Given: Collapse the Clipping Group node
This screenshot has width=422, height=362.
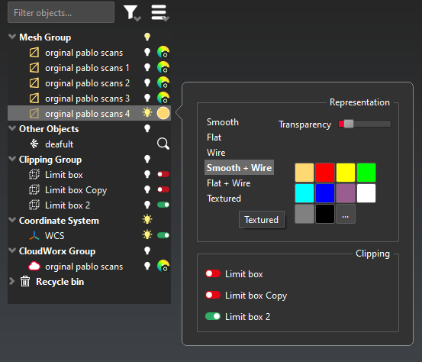Looking at the screenshot, I should (12, 159).
